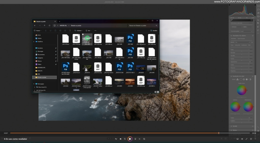Screen dimensions: 260x143
Task: Click the Iluminaciones color wheel
Action: point(248,107)
